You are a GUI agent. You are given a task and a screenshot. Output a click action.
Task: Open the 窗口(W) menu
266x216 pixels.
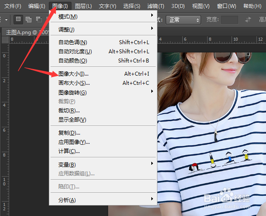click(226, 6)
